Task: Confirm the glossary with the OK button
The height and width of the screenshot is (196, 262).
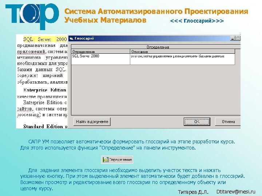Action: [197, 122]
